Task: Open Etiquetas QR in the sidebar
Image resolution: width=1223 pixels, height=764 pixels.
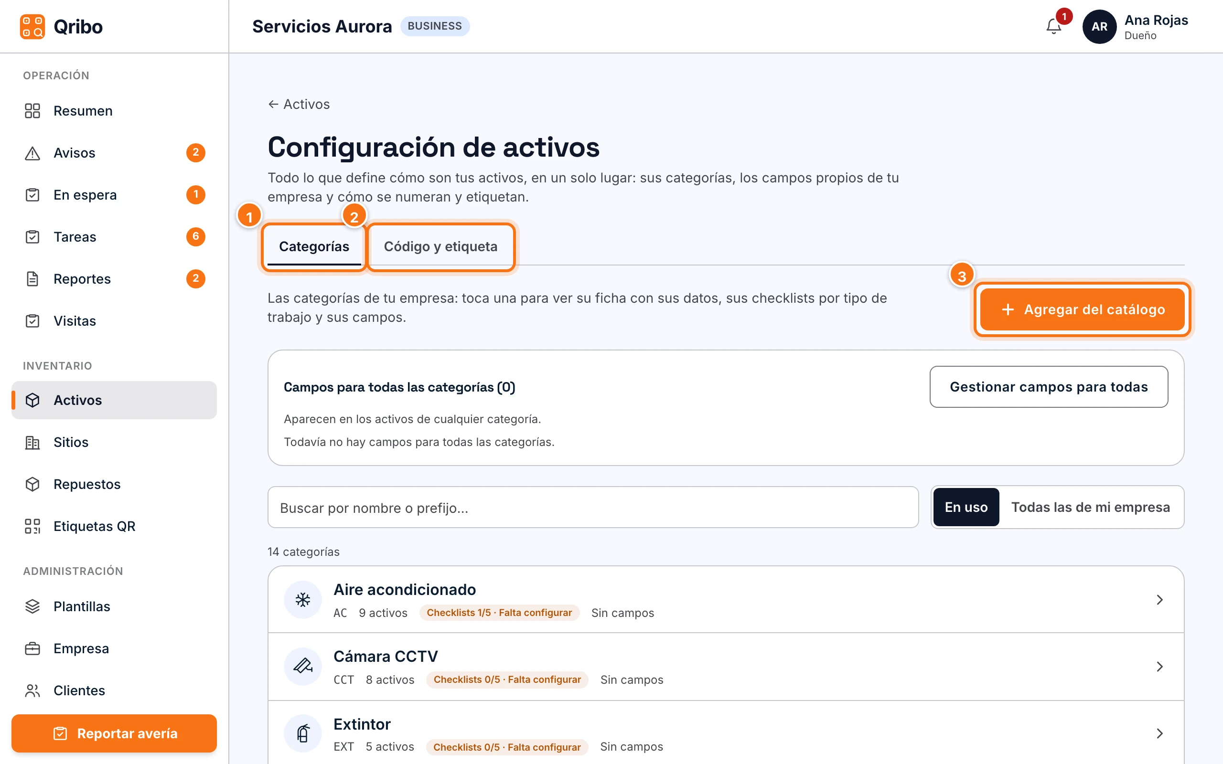Action: click(114, 526)
